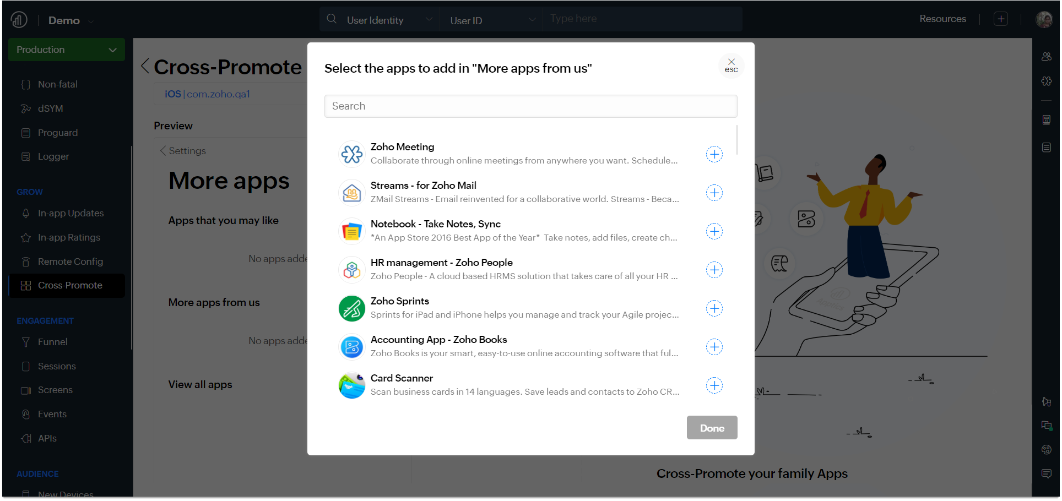
Task: Add Card Scanner using plus icon
Action: point(714,385)
